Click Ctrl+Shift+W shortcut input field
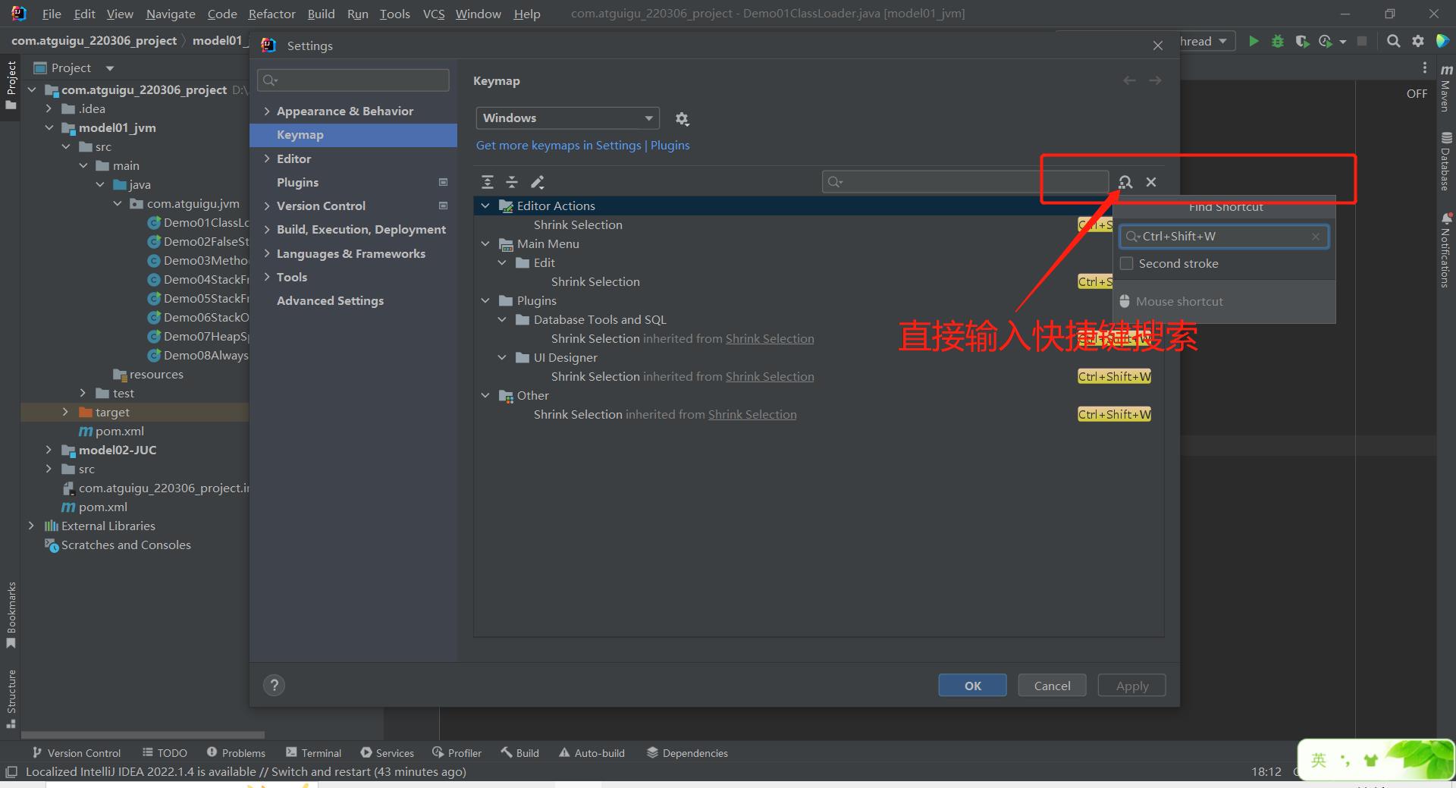The height and width of the screenshot is (788, 1456). (x=1223, y=237)
